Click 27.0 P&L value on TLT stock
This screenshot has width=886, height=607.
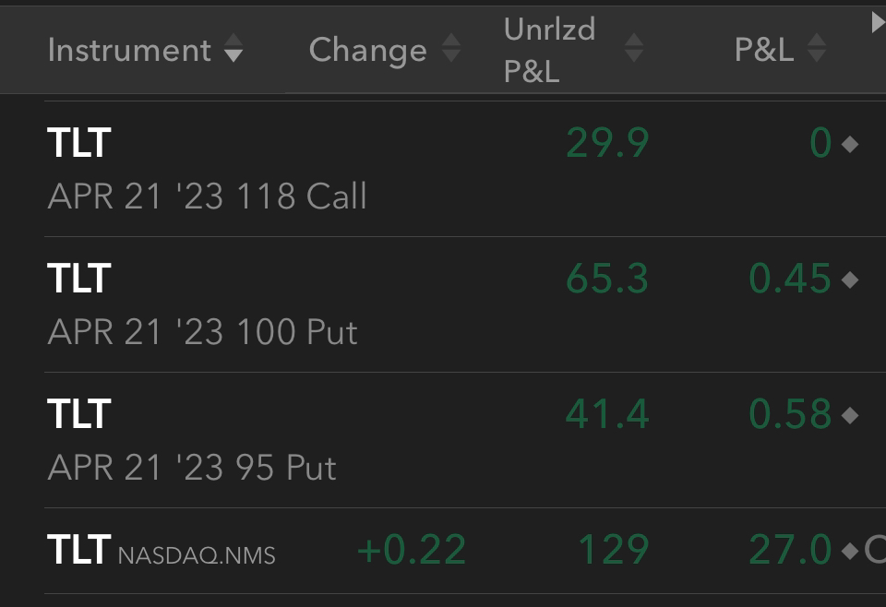pyautogui.click(x=790, y=550)
